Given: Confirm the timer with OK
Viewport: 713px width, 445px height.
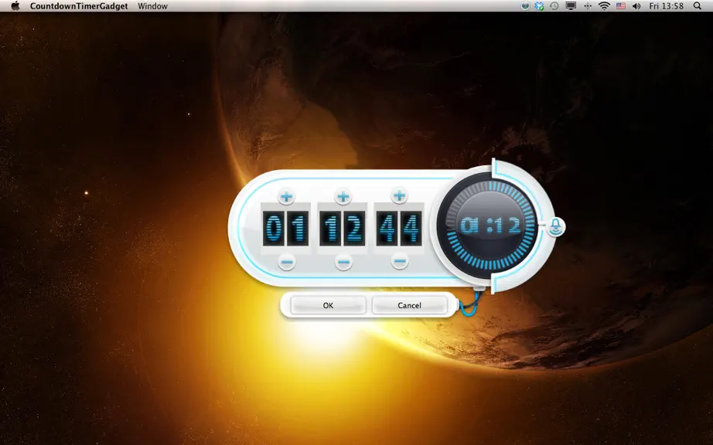Looking at the screenshot, I should click(329, 305).
